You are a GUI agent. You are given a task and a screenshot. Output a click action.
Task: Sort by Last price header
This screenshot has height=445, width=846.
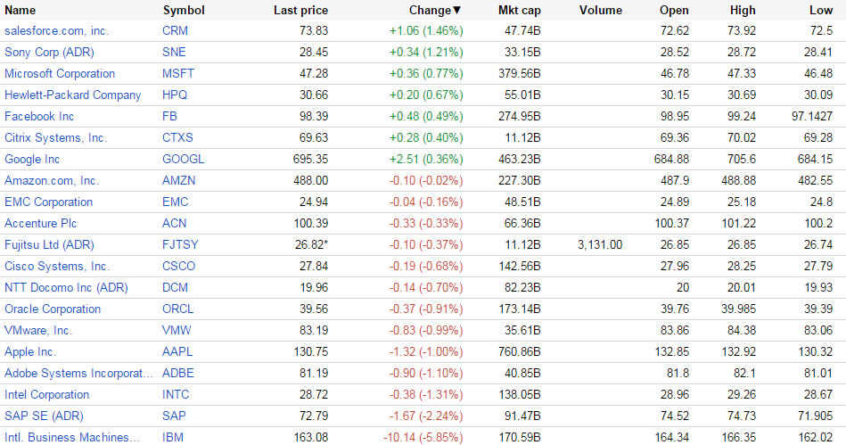[x=300, y=11]
